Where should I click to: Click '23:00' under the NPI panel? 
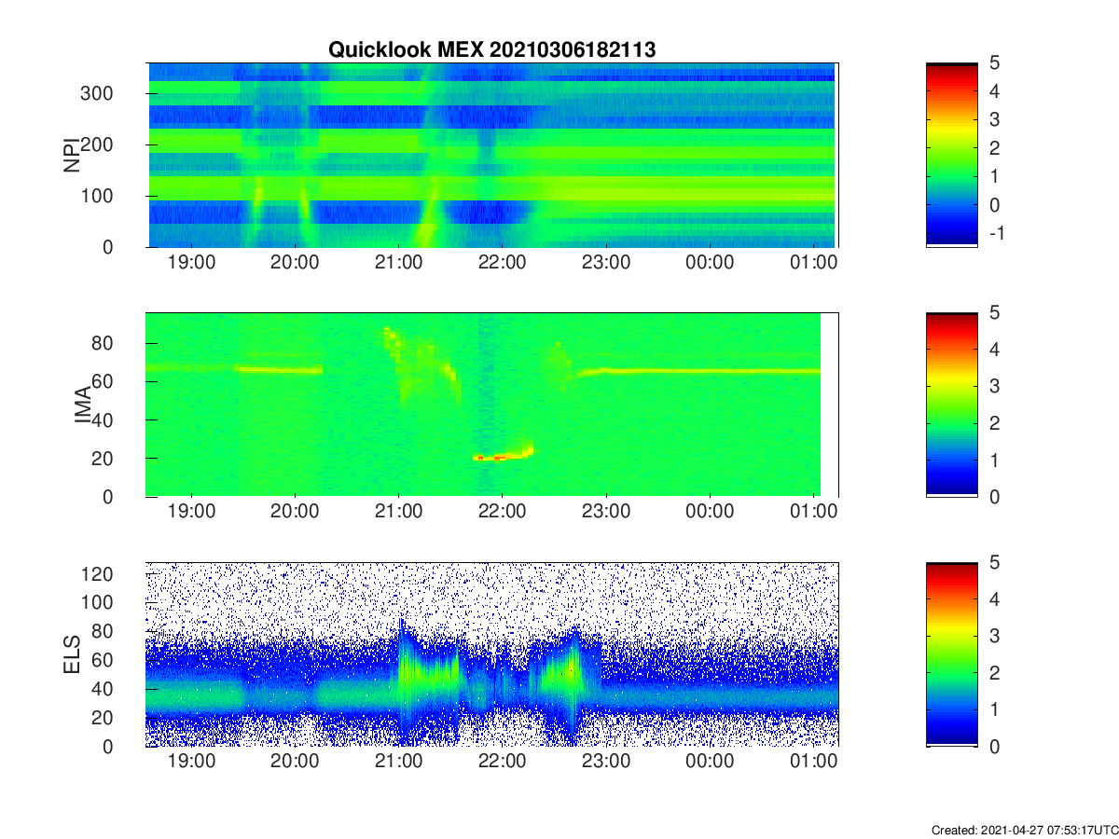(606, 263)
